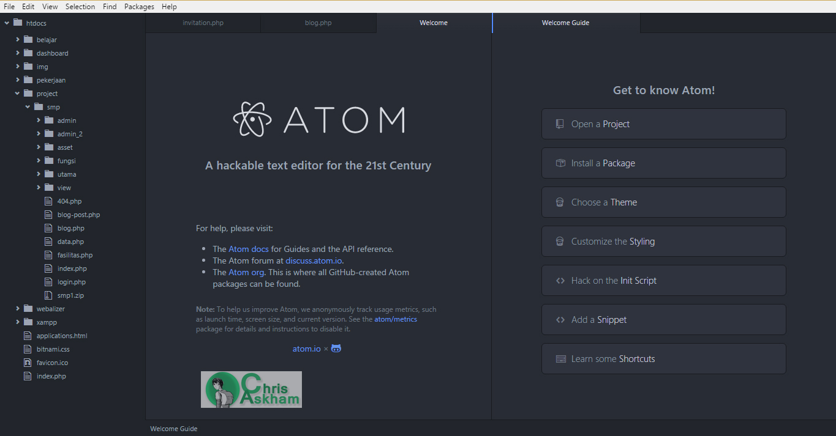This screenshot has height=436, width=836.
Task: Switch to the blog.php tab
Action: tap(318, 22)
